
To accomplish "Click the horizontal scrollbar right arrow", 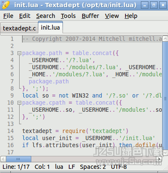I will pos(159,159).
